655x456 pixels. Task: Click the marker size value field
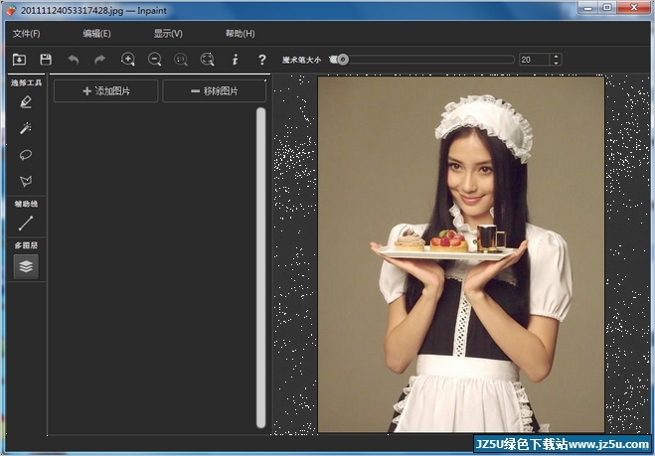(x=534, y=60)
